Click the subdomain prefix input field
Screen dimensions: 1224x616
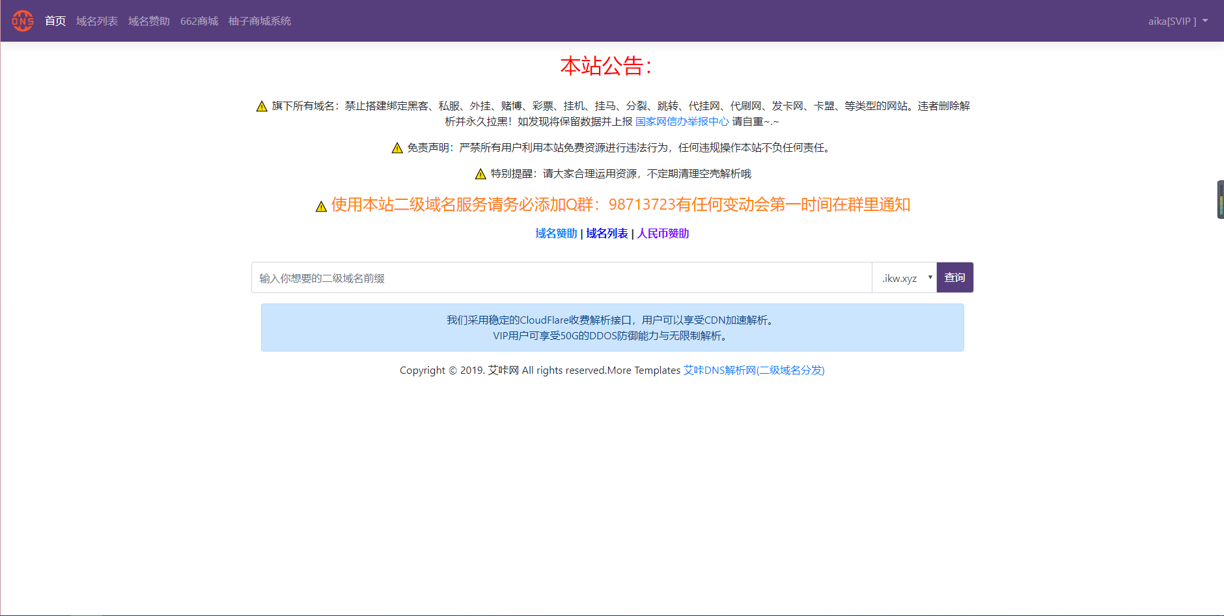(560, 277)
